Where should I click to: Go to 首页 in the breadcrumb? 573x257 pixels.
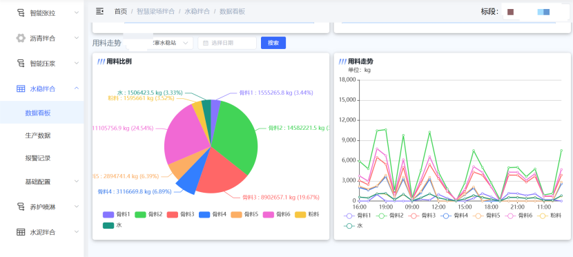pyautogui.click(x=121, y=12)
